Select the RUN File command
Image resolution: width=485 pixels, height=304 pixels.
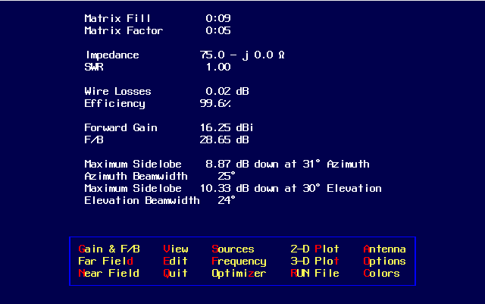point(315,273)
